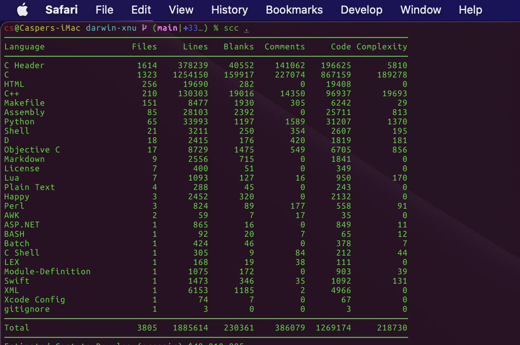
Task: Click the 'Files' column header
Action: pos(144,47)
